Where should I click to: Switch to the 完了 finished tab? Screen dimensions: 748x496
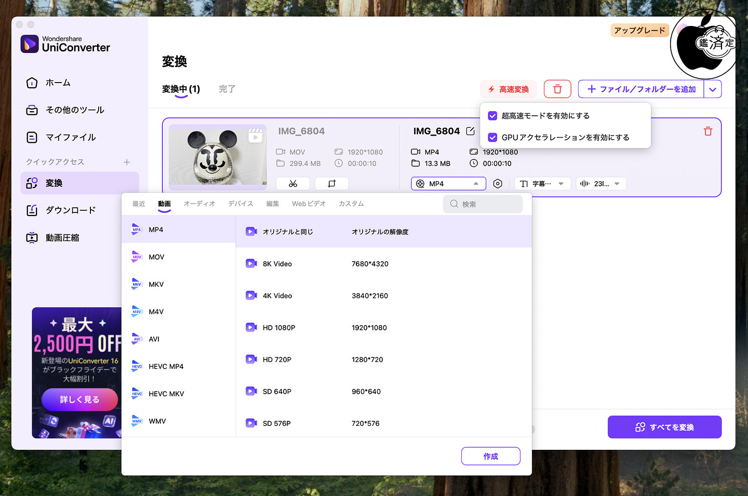coord(227,89)
